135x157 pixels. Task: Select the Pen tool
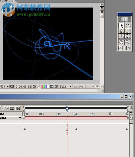pos(121,31)
